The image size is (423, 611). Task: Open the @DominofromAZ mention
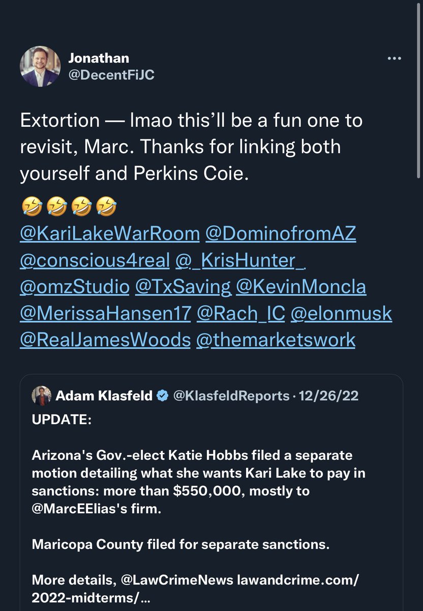[x=280, y=233]
